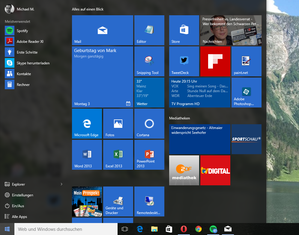Open the TweetDeck tile
Screen dimensions: 299x235
(184, 61)
